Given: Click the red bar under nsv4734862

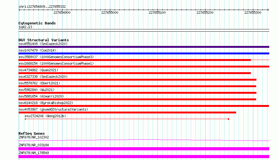Looking at the screenshot, I should [135, 73].
